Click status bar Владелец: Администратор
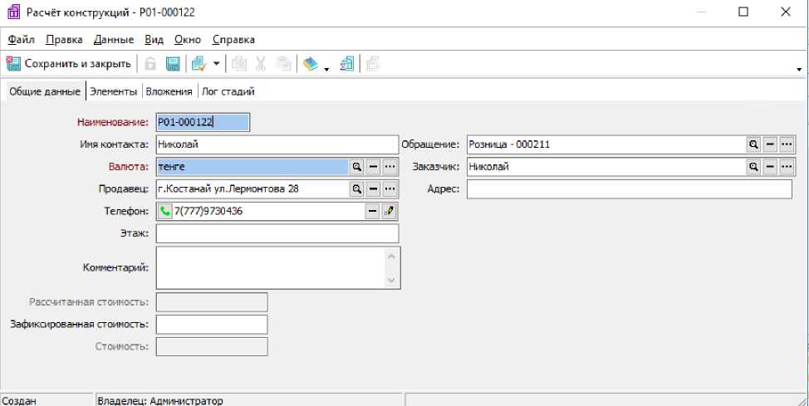Viewport: 809px width, 406px height. 160,401
